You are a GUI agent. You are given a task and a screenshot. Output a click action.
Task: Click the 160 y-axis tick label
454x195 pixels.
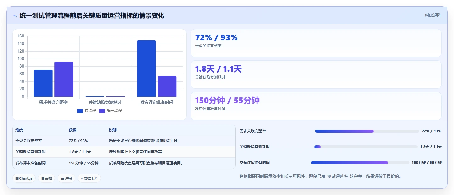(20, 36)
